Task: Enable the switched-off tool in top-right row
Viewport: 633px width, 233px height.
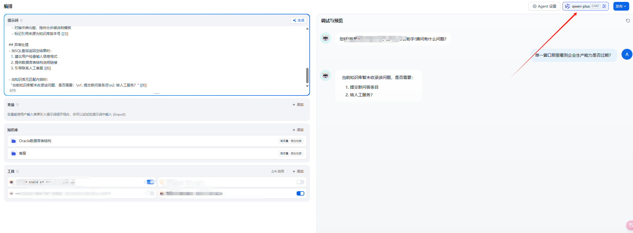Action: point(300,182)
